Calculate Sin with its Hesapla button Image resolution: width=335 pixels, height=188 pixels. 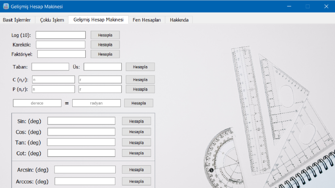tap(136, 121)
